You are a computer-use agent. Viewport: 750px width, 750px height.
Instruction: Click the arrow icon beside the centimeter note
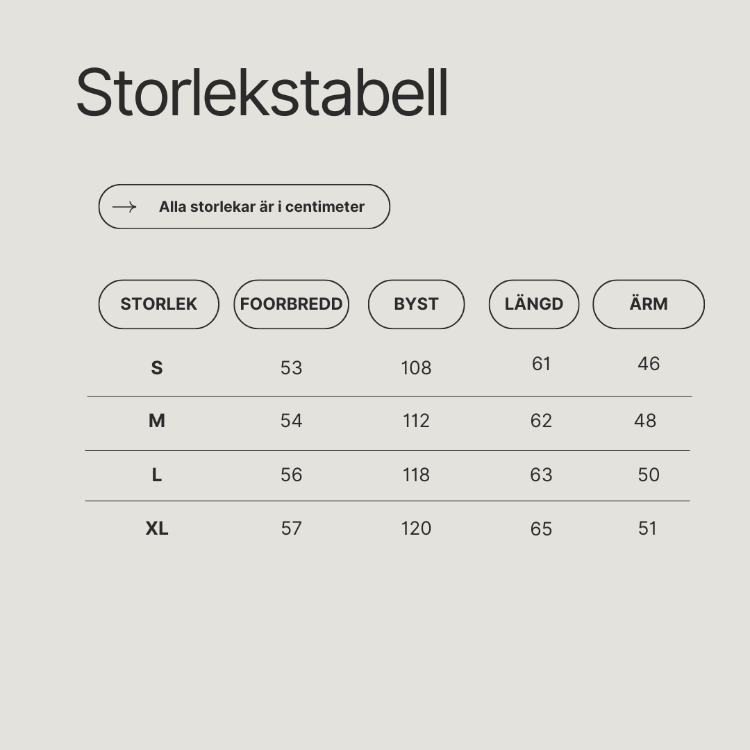click(x=124, y=207)
